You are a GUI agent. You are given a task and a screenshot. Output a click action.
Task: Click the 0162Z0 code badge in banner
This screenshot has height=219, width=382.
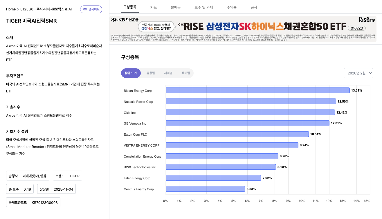[357, 28]
